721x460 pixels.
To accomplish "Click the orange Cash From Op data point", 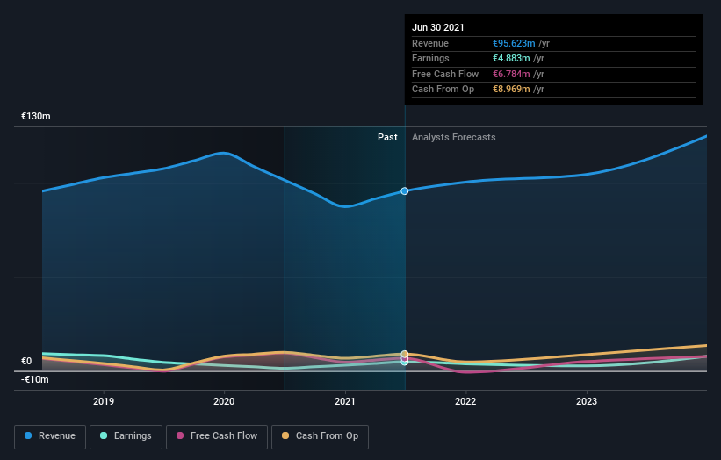I will coord(405,354).
